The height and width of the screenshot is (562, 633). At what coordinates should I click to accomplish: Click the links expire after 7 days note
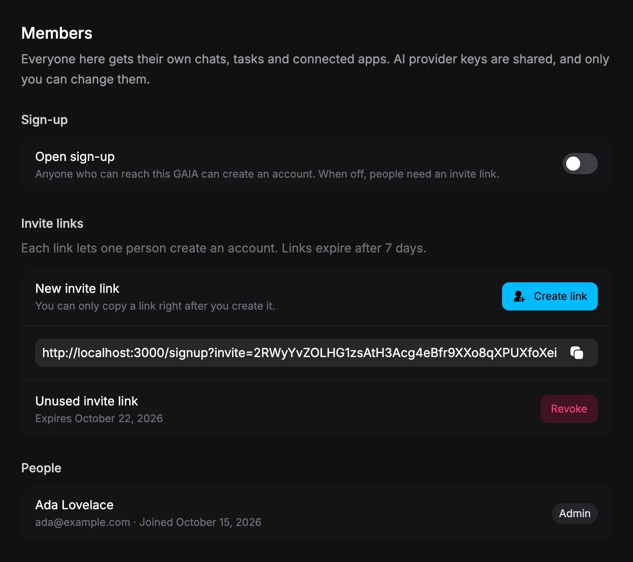[x=224, y=248]
